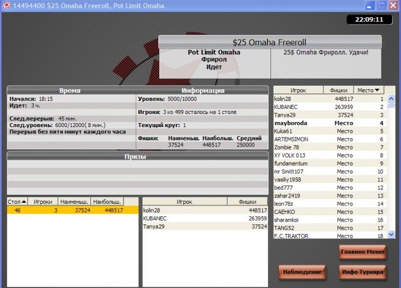Select sharamkoi in the ranking list

click(329, 220)
